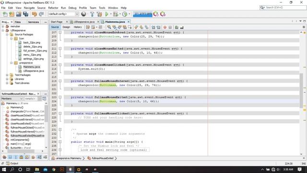Collapse code fold at line 207
Image resolution: width=307 pixels, height=173 pixels.
click(60, 32)
